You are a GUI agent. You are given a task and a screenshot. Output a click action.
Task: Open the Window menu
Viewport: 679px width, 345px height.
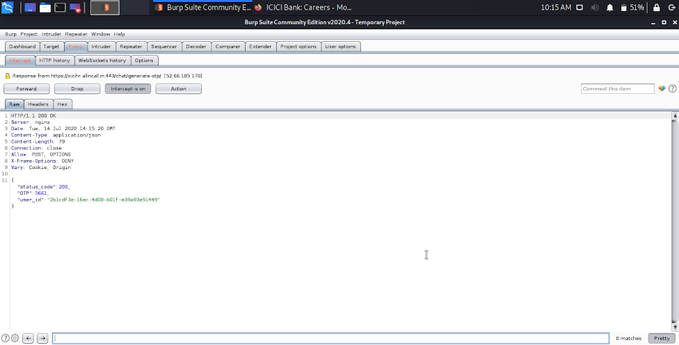tap(100, 34)
